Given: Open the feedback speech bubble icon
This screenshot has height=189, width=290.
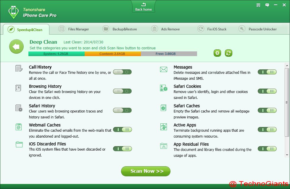Looking at the screenshot, I should (267, 5).
